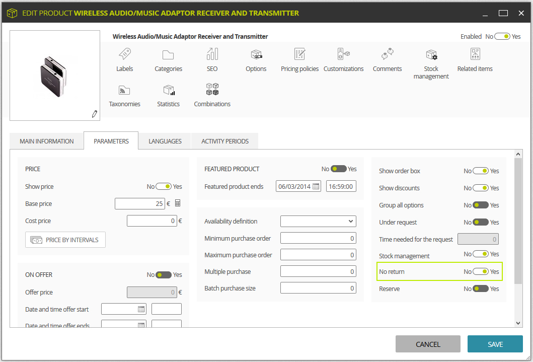533x362 pixels.
Task: Open the Categories folder icon
Action: (x=168, y=55)
